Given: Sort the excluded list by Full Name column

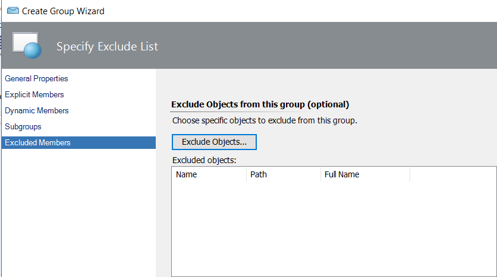Looking at the screenshot, I should [365, 174].
